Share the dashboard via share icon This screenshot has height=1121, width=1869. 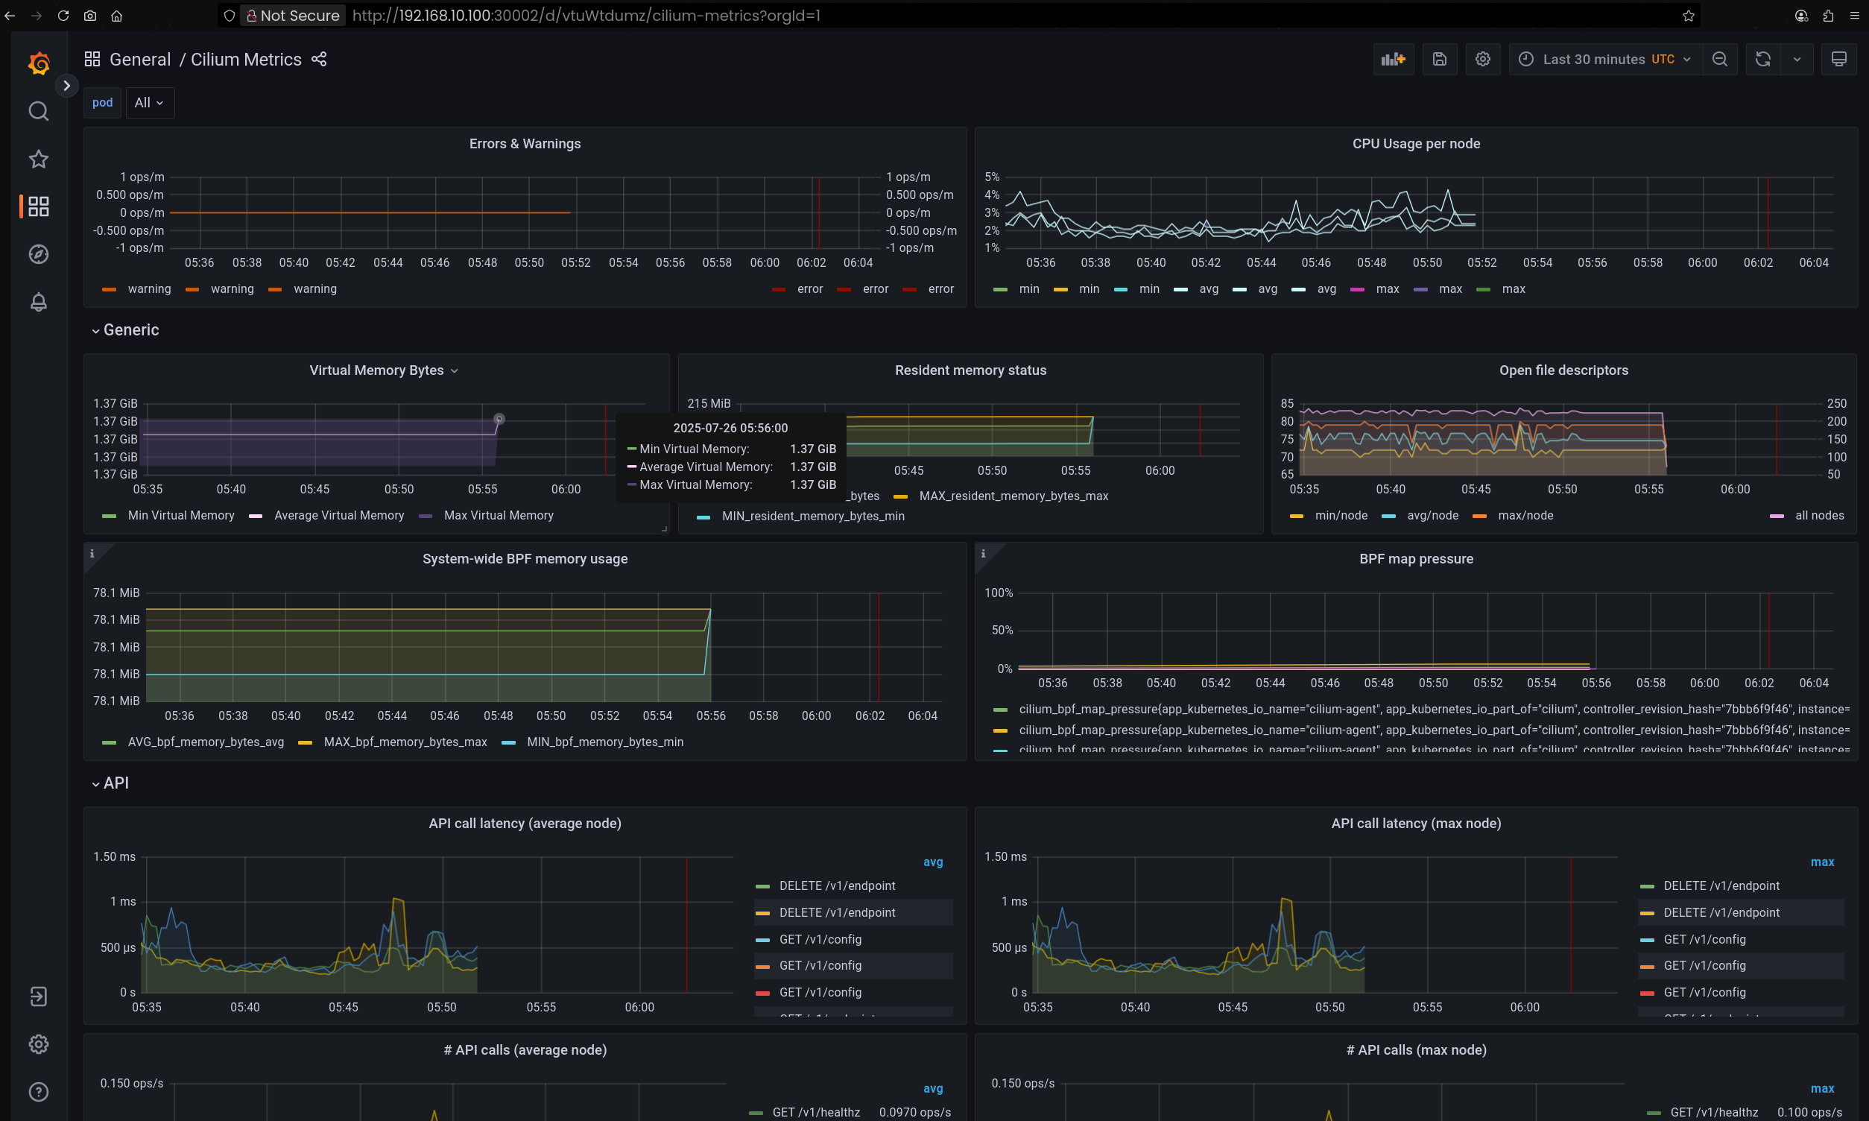coord(319,59)
